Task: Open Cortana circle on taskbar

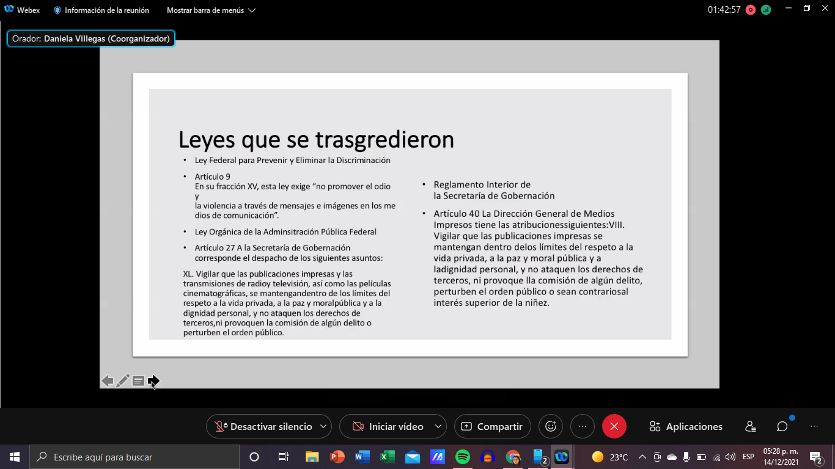Action: pyautogui.click(x=254, y=457)
